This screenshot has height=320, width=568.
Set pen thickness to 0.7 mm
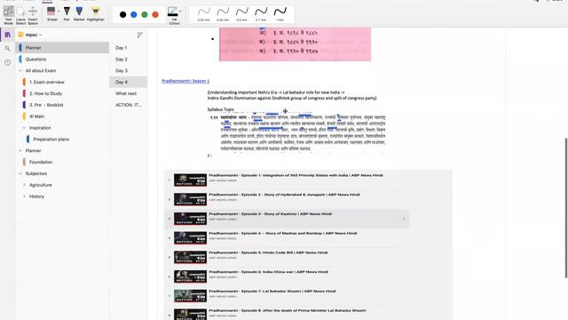(261, 14)
